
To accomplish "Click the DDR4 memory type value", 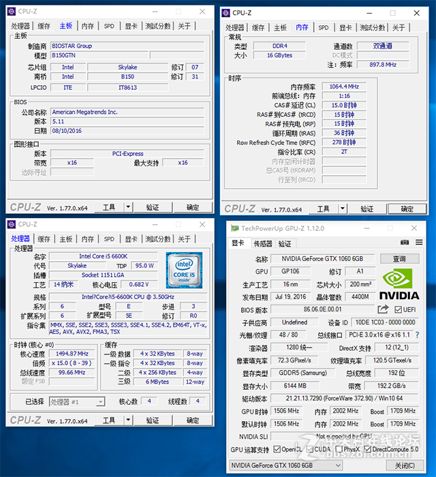I will [x=279, y=46].
